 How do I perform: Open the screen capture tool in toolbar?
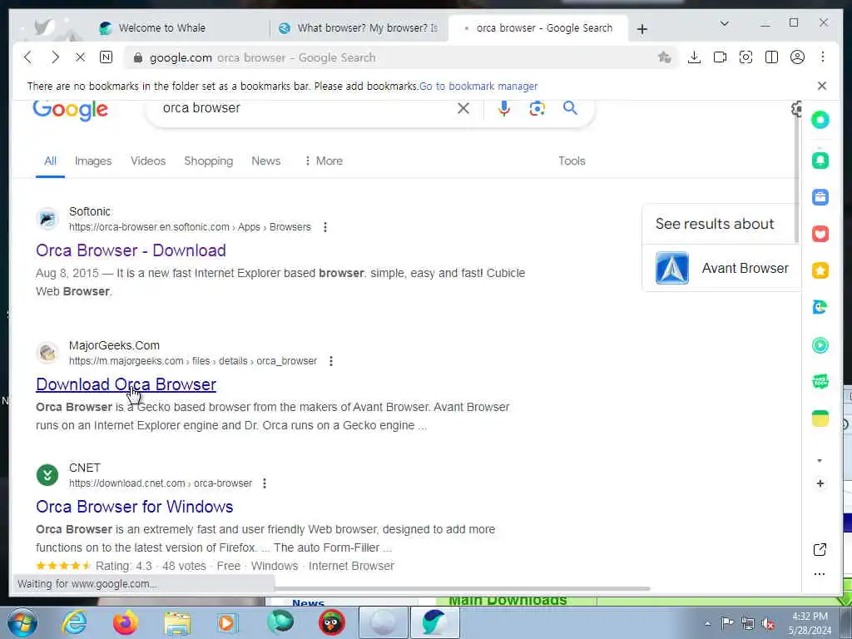[745, 57]
